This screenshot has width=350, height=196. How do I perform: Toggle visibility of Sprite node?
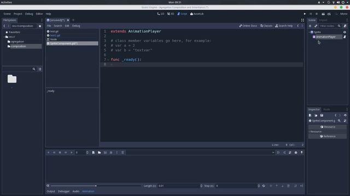[x=345, y=32]
